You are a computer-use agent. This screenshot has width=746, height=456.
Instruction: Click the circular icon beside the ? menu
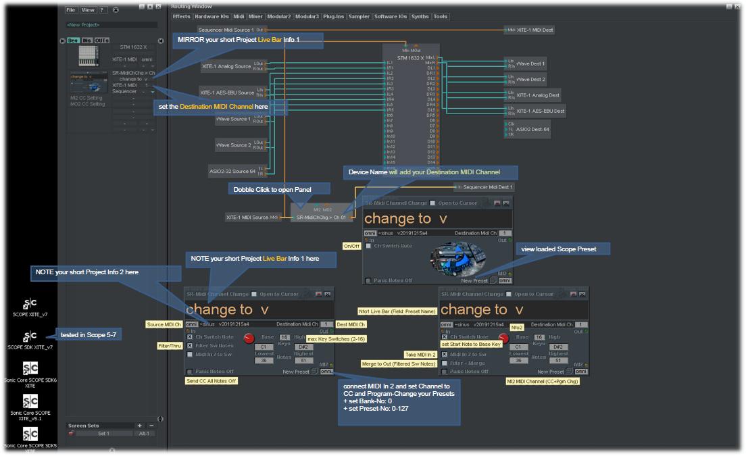click(x=116, y=10)
